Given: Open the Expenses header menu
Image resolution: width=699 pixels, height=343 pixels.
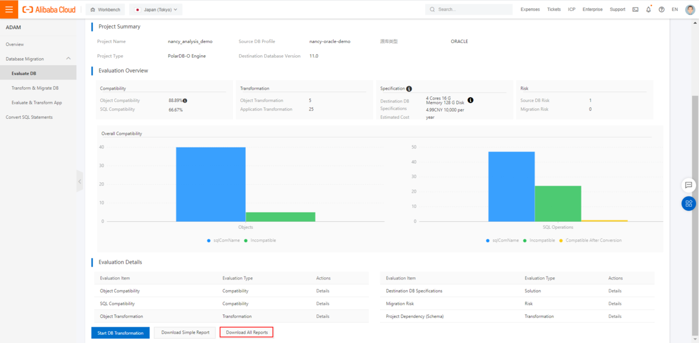Looking at the screenshot, I should [x=530, y=9].
